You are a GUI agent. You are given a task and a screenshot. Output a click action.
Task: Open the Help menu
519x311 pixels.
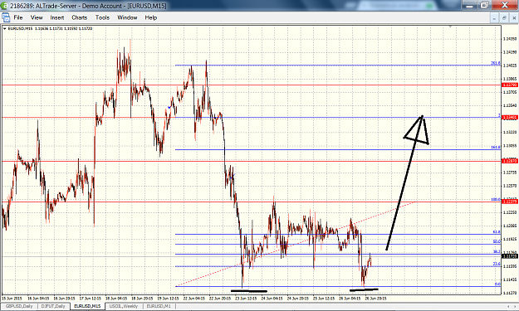pyautogui.click(x=150, y=17)
